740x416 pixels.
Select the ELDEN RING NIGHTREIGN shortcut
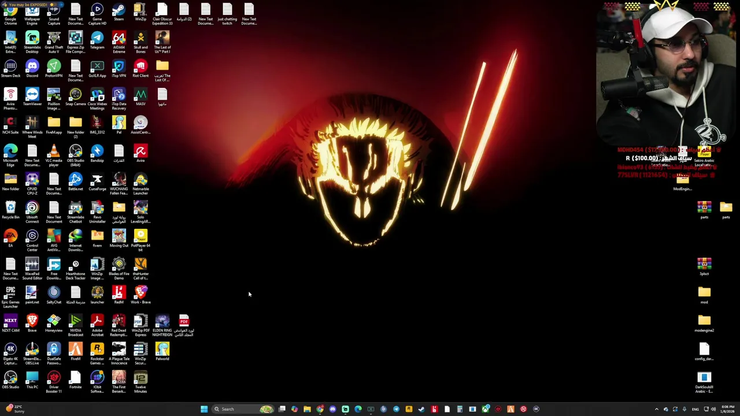pos(162,326)
